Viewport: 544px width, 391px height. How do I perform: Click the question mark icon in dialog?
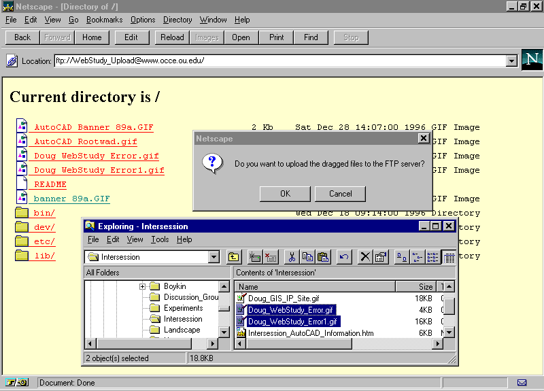click(212, 163)
